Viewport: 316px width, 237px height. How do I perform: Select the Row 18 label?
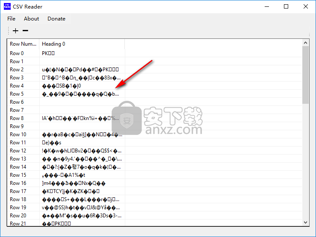[18, 199]
